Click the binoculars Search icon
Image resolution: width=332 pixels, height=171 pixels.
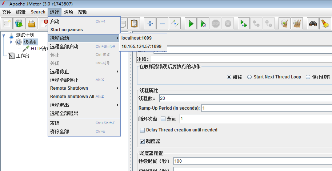tap(313, 24)
